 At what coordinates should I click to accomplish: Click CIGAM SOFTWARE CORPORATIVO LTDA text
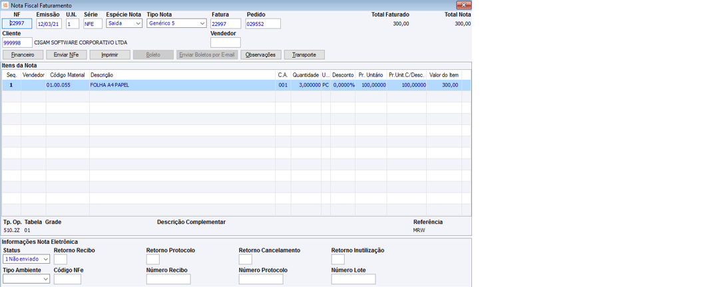coord(81,43)
